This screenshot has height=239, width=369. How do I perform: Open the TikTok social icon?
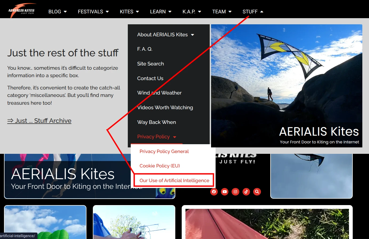click(x=246, y=192)
